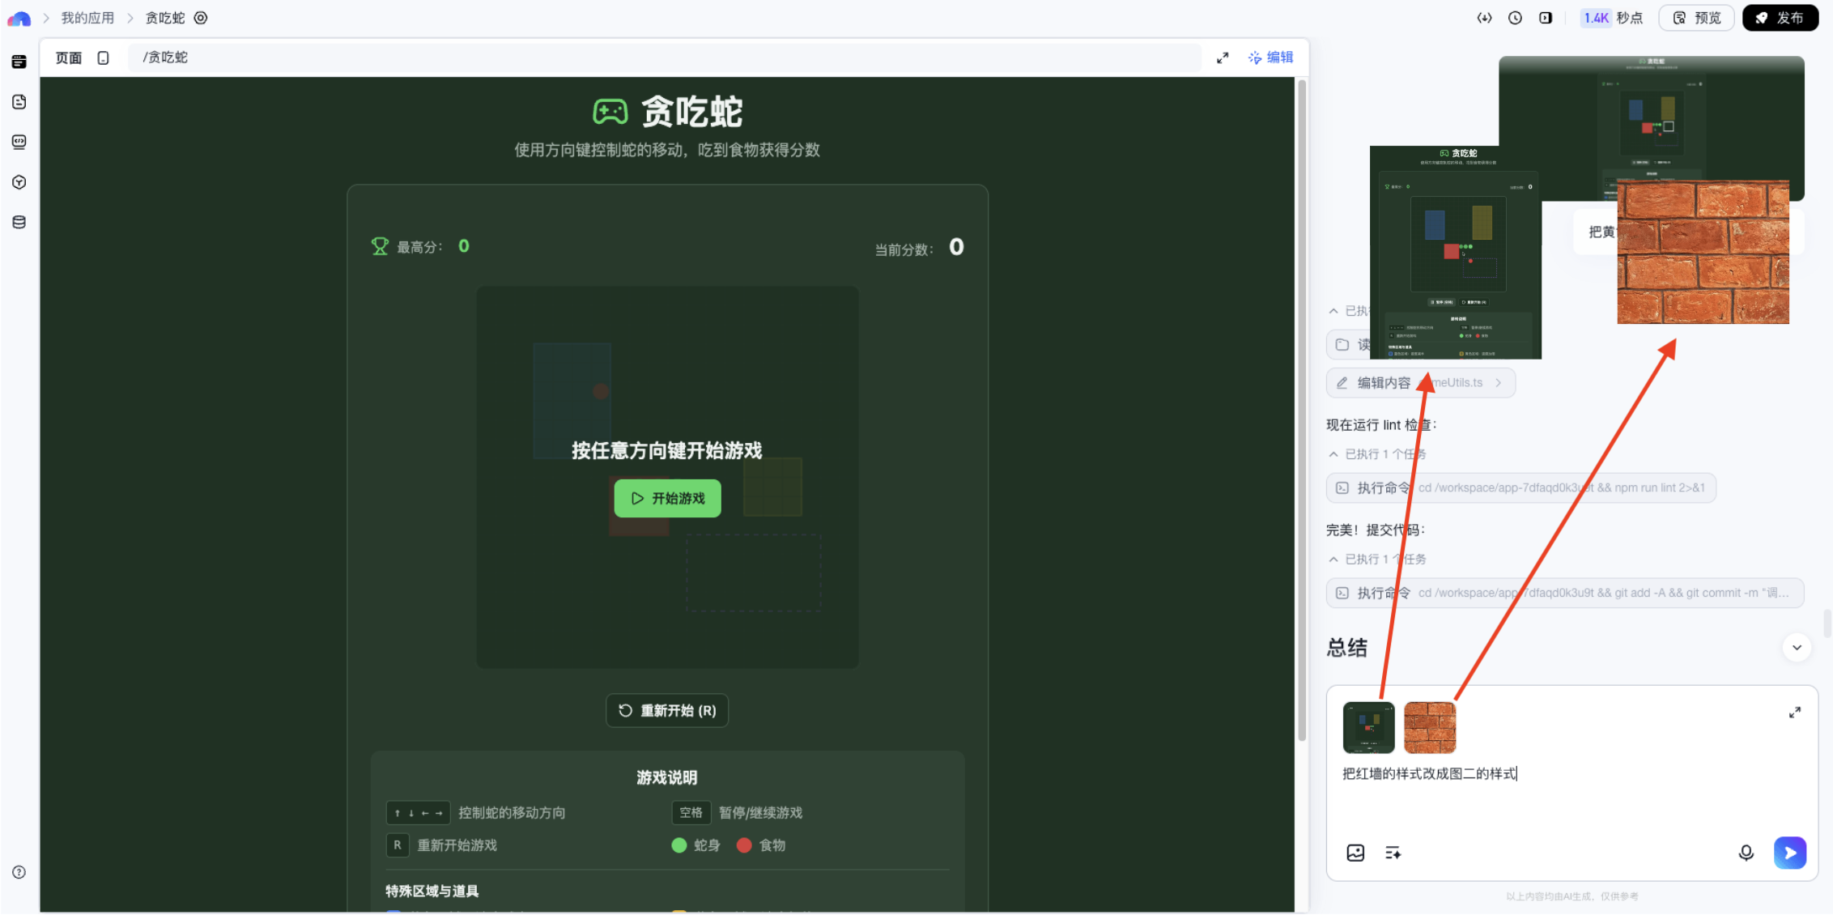Expand the 编辑内容 gameUtils.ts entry
This screenshot has width=1833, height=915.
click(1498, 382)
